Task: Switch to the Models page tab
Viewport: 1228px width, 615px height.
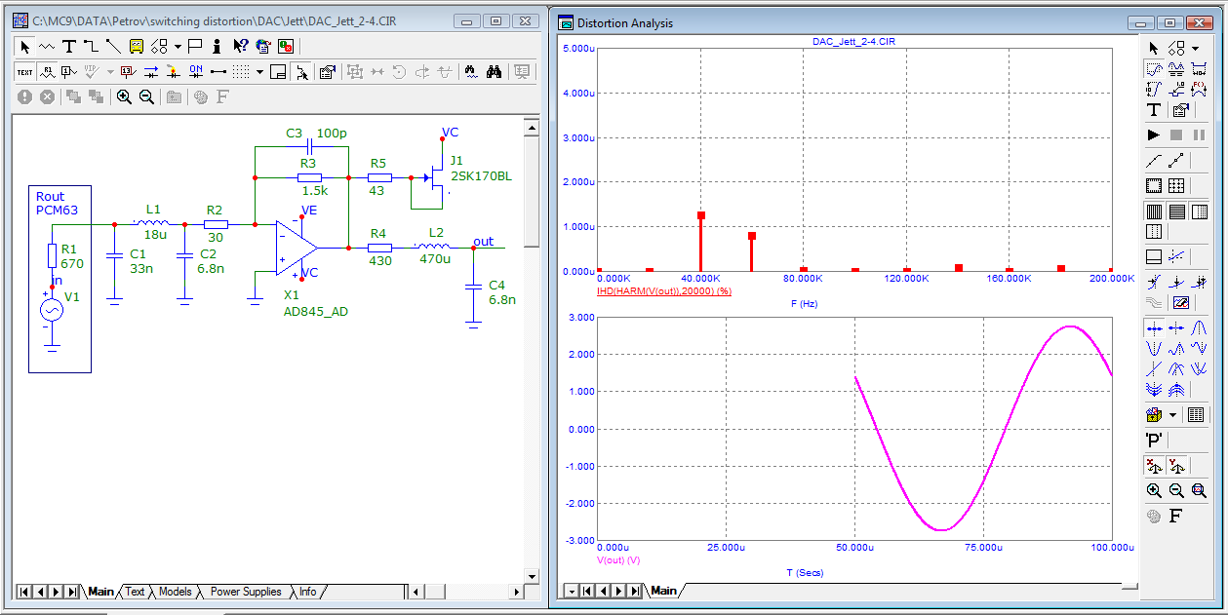Action: [x=176, y=592]
